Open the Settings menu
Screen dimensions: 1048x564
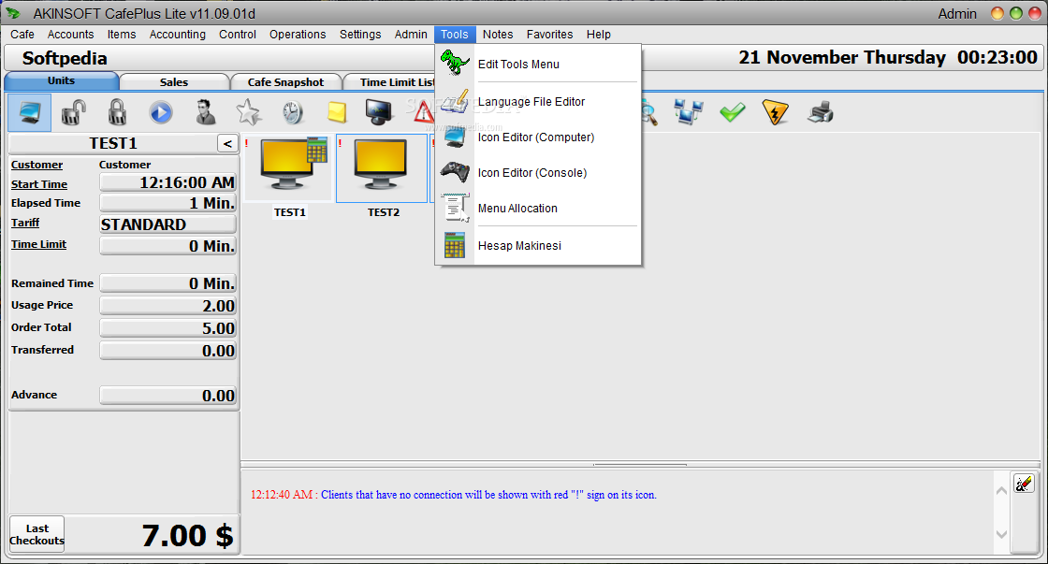tap(360, 34)
